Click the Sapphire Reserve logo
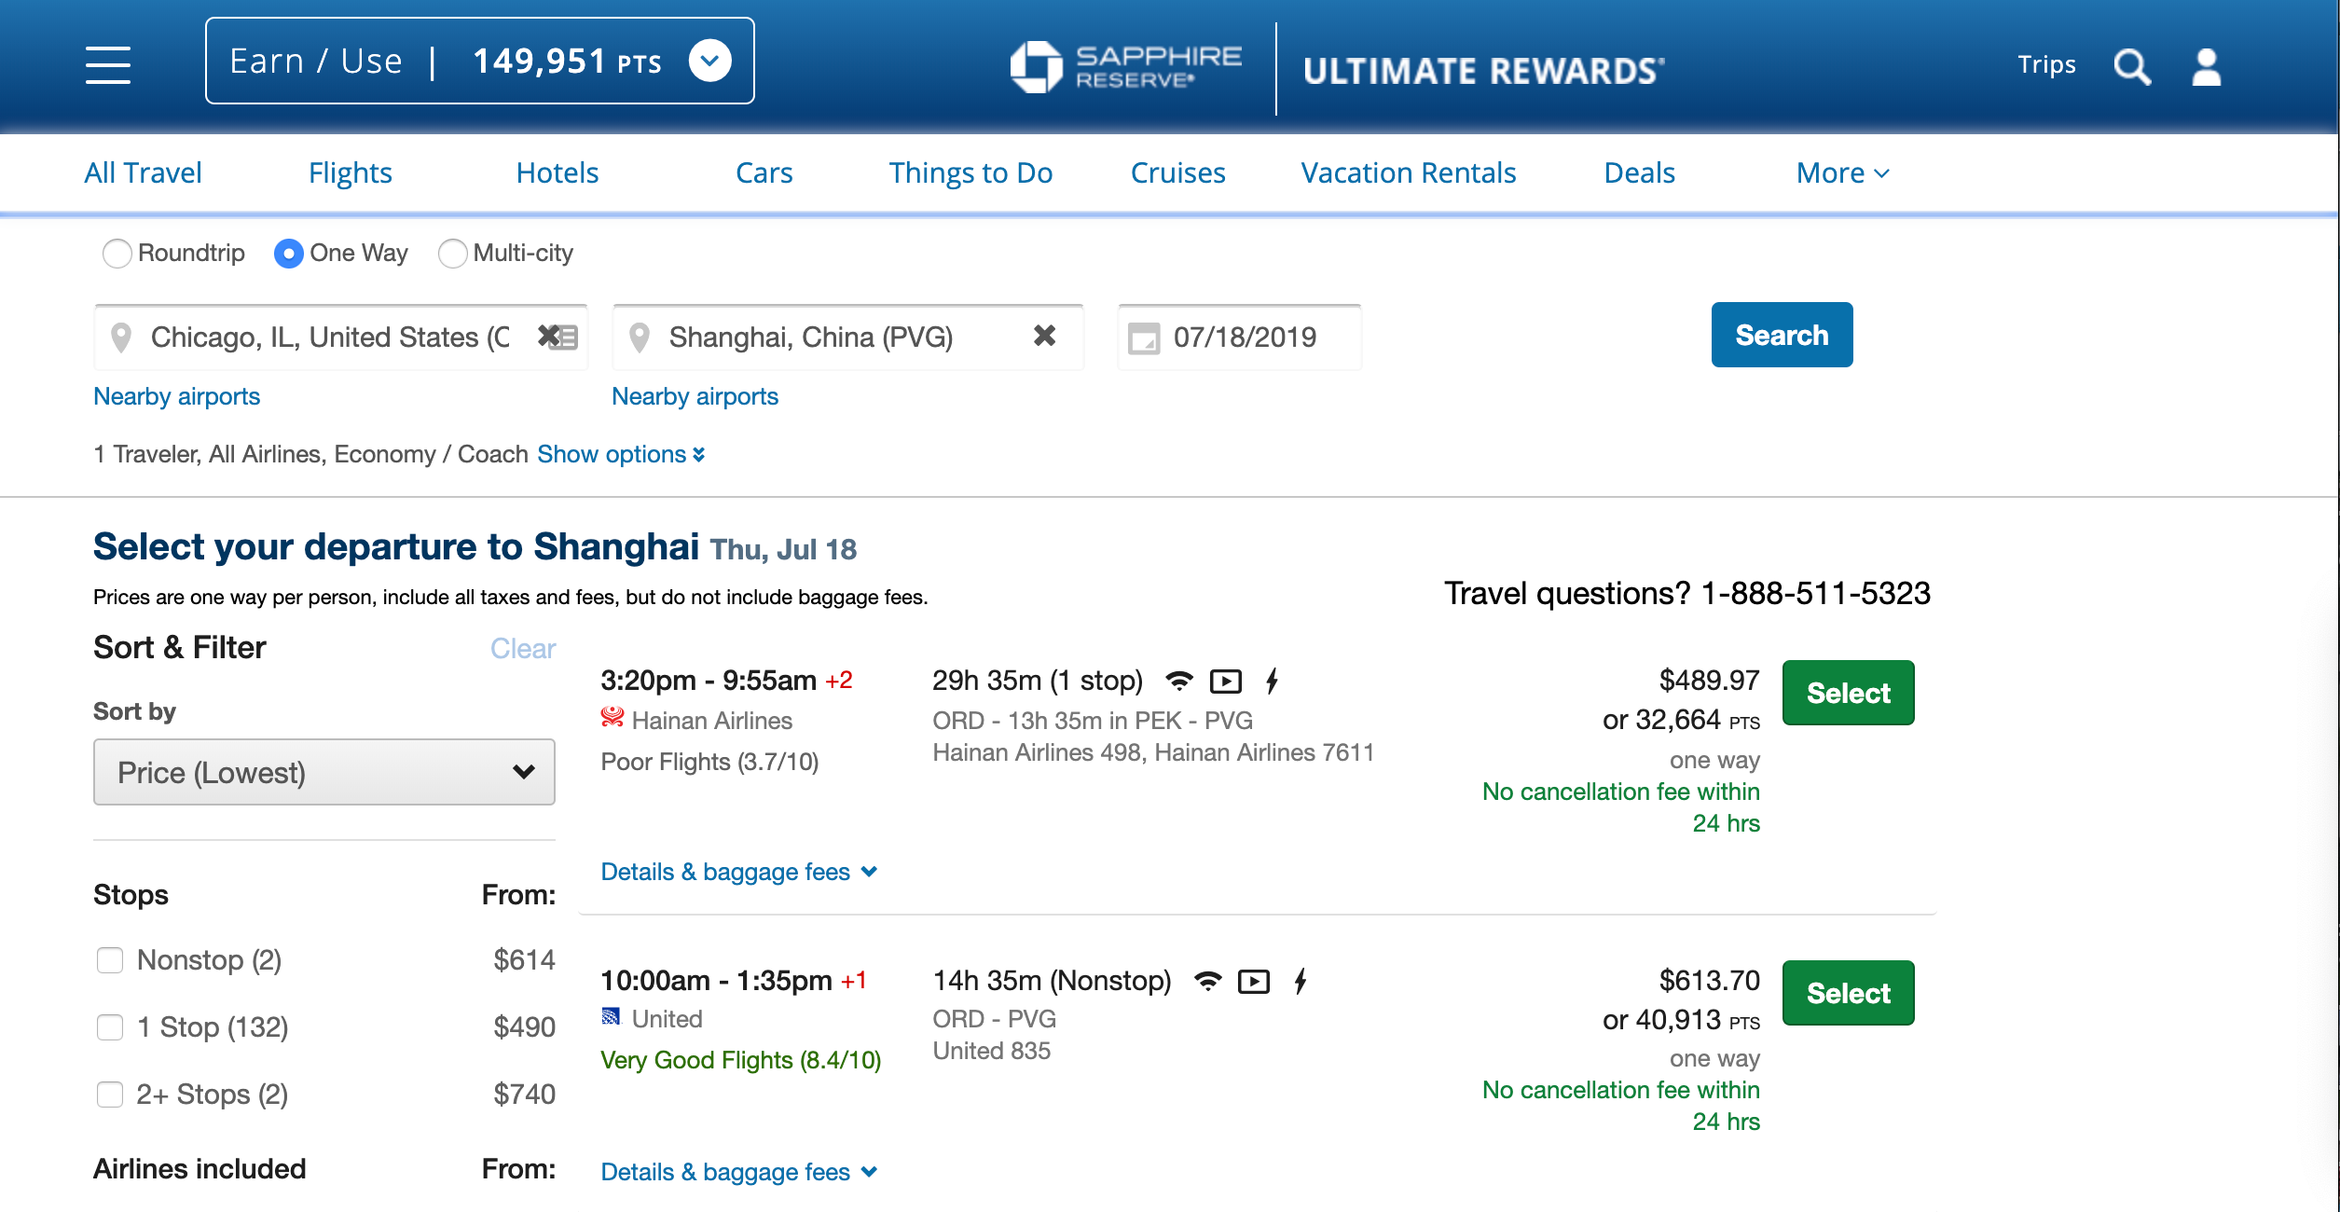The height and width of the screenshot is (1212, 2340). click(x=1126, y=67)
